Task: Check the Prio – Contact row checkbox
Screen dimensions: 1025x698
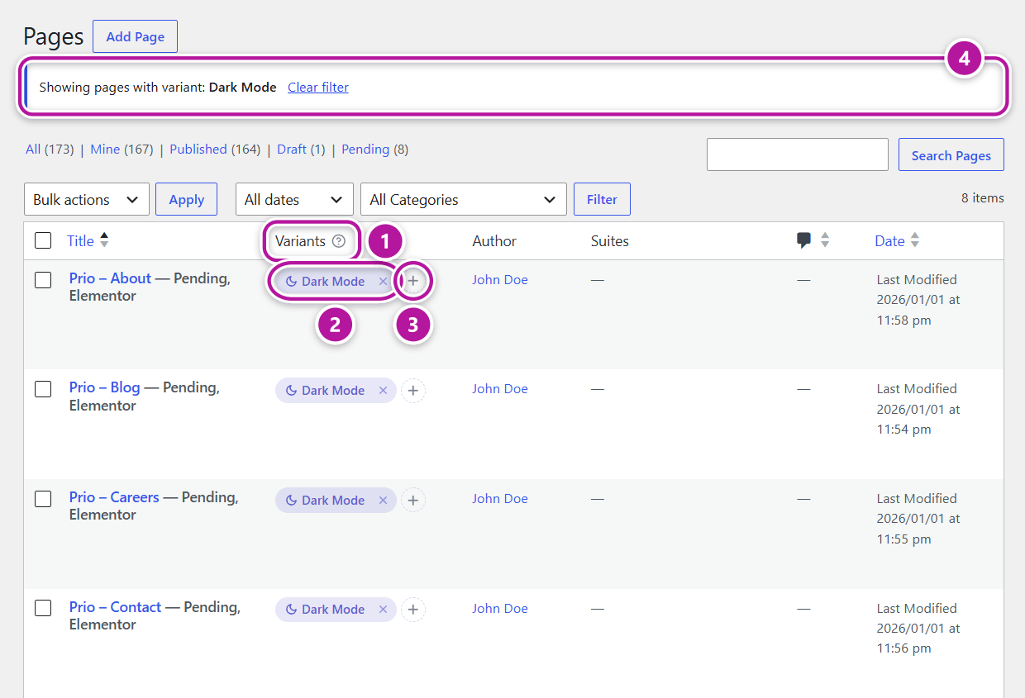Action: (x=43, y=609)
